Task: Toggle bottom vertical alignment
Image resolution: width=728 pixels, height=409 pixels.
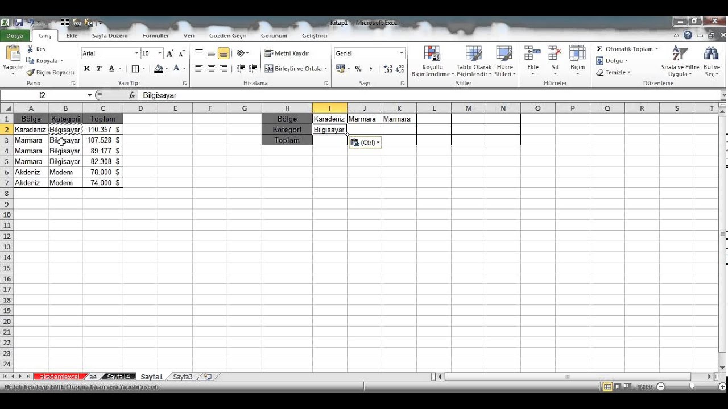Action: 224,53
